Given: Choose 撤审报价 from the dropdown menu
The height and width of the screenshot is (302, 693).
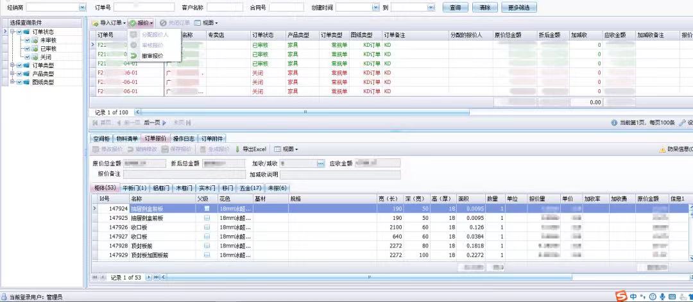Looking at the screenshot, I should coord(153,56).
